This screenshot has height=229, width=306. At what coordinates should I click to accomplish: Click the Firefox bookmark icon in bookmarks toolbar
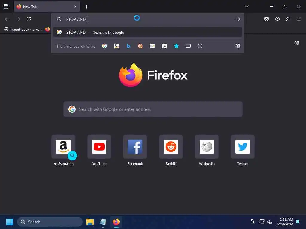[48, 29]
